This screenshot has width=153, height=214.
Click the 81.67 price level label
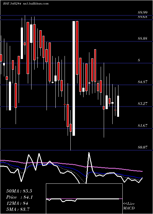(x=143, y=126)
